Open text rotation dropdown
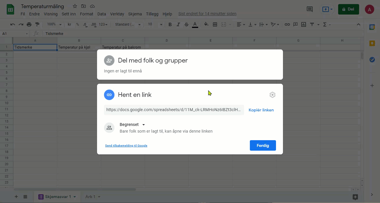 coord(275,24)
